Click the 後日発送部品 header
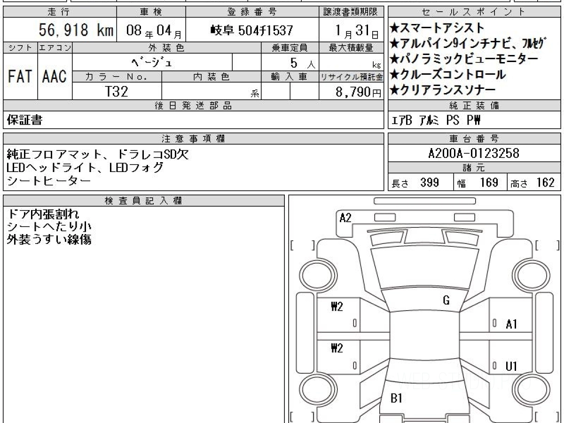Screen dimensions: 564x423 (193, 105)
